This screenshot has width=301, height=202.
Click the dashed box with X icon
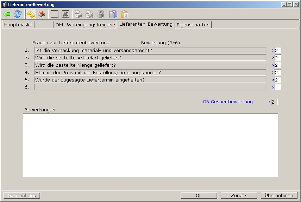click(x=65, y=14)
